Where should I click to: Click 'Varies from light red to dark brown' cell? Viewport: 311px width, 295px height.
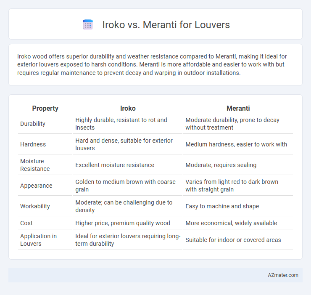(x=232, y=186)
